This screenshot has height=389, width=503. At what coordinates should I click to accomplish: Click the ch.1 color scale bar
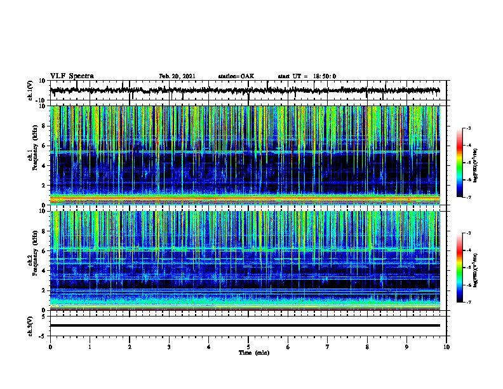[459, 163]
